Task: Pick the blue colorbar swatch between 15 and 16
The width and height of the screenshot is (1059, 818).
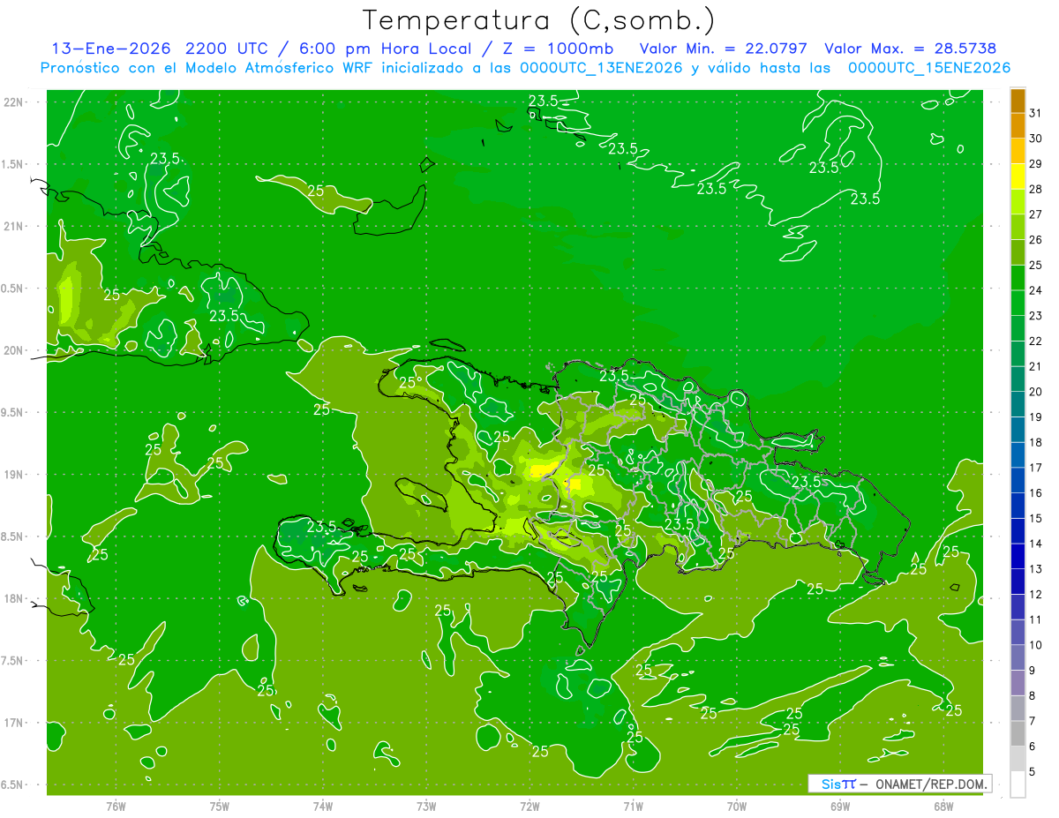Action: (1018, 507)
